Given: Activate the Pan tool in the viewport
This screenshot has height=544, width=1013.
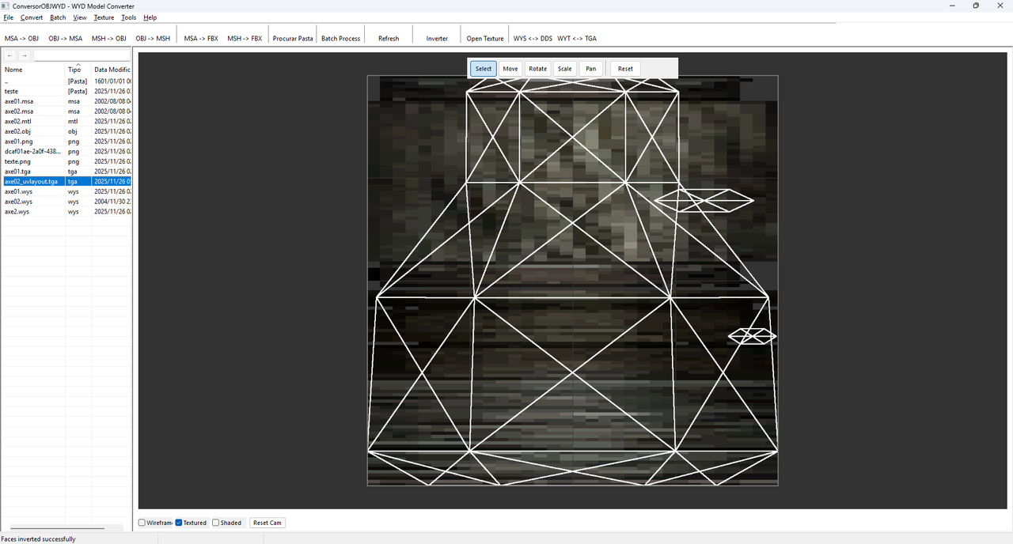Looking at the screenshot, I should pyautogui.click(x=591, y=69).
